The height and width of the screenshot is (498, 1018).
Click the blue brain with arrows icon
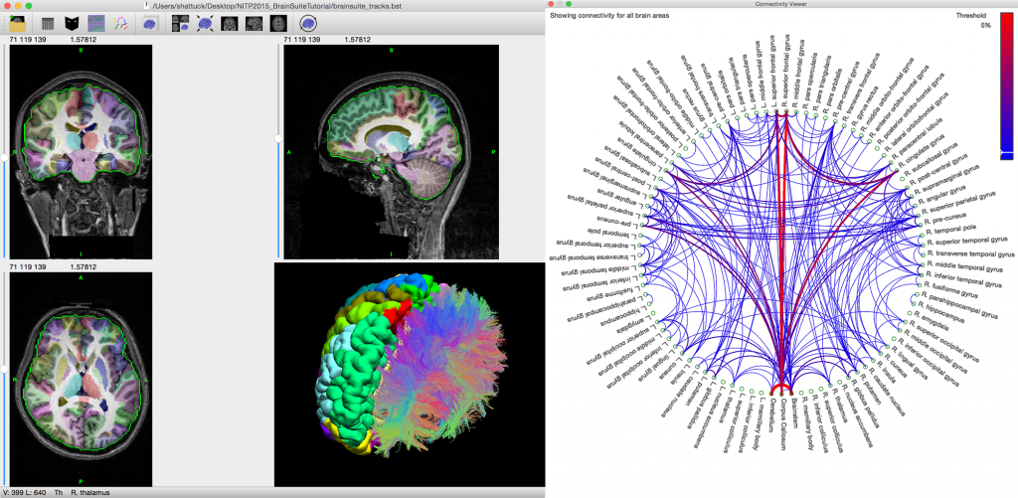[204, 22]
